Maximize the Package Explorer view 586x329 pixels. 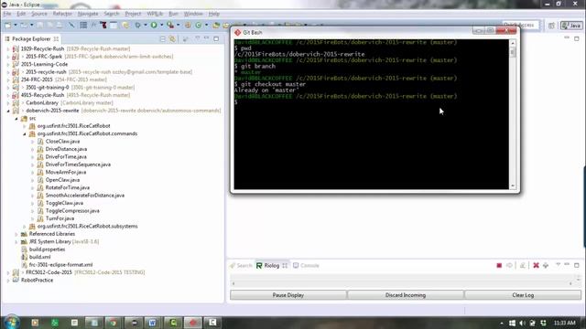(x=216, y=38)
